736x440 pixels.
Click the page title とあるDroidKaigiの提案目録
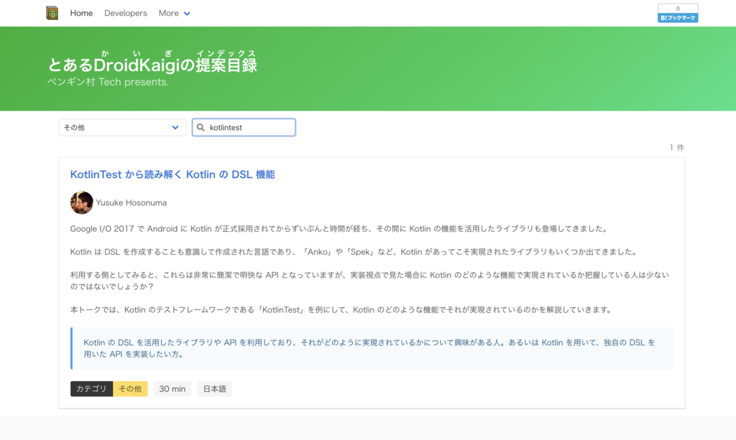pos(152,64)
